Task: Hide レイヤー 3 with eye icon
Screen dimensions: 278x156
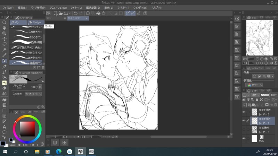Action: 244,121
